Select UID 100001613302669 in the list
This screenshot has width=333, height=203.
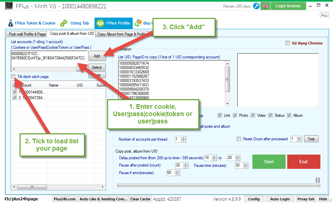pyautogui.click(x=134, y=72)
